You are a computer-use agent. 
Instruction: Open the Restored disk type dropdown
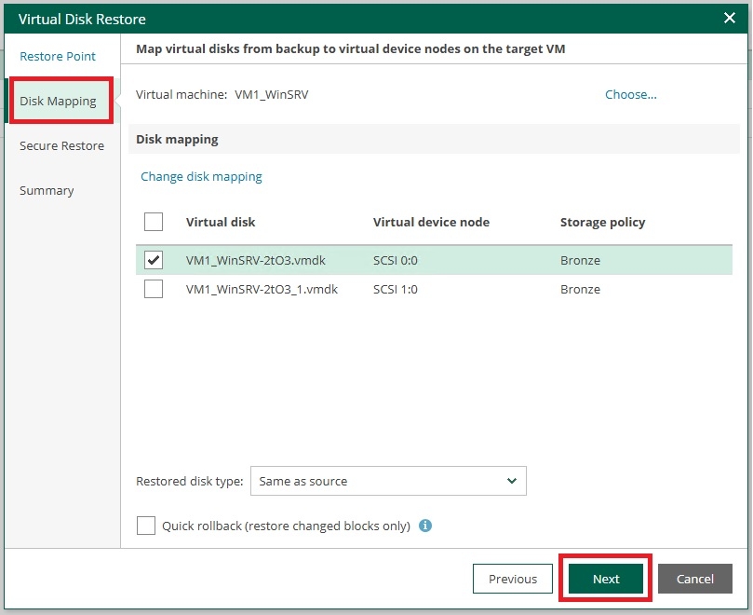(388, 481)
